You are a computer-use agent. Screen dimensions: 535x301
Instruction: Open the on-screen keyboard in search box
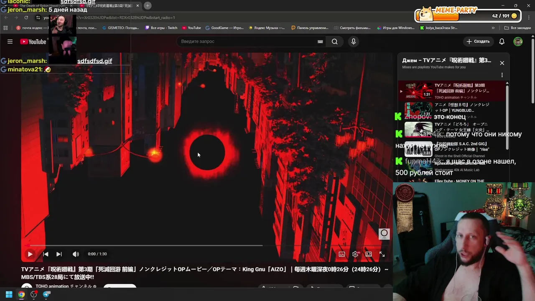(x=320, y=41)
